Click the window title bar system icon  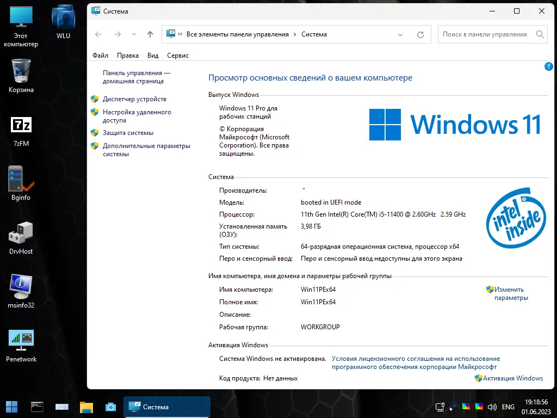pyautogui.click(x=96, y=11)
